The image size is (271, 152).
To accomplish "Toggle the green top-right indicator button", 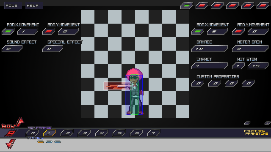I will point(187,5).
